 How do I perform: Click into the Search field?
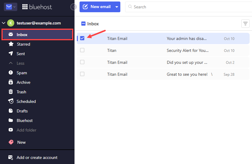[188, 7]
